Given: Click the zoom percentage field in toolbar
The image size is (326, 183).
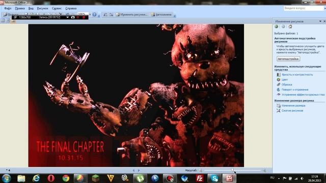Looking at the screenshot, I should (x=83, y=14).
